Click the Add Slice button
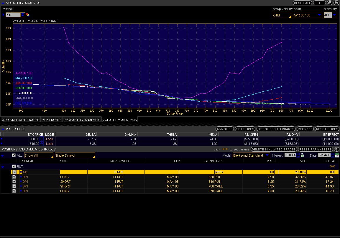The width and height of the screenshot is (340, 238). (224, 129)
